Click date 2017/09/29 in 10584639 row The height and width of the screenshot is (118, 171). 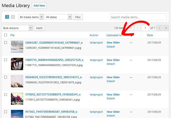154,77
